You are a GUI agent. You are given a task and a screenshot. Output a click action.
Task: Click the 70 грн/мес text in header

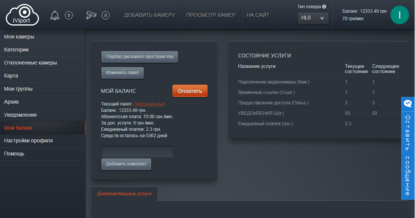pyautogui.click(x=353, y=19)
